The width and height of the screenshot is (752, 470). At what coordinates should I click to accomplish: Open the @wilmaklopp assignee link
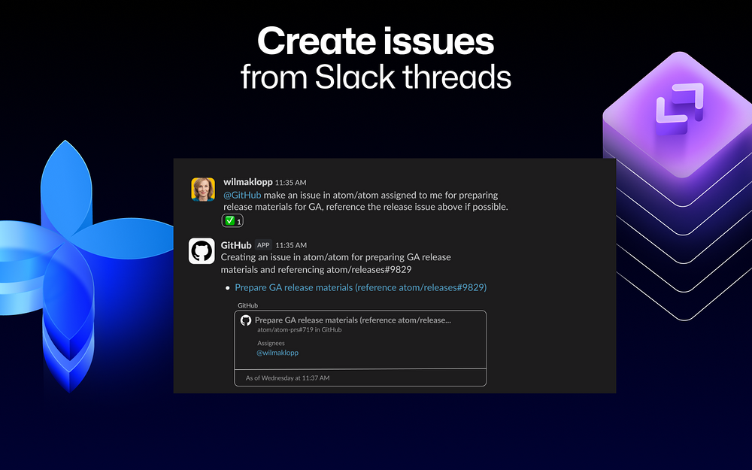point(277,353)
